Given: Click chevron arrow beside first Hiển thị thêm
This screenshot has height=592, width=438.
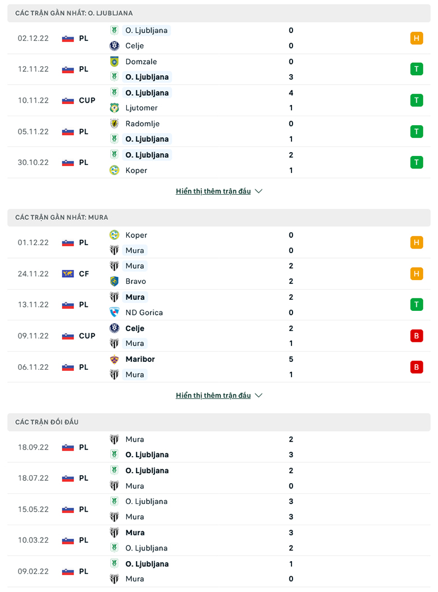Looking at the screenshot, I should (x=258, y=191).
